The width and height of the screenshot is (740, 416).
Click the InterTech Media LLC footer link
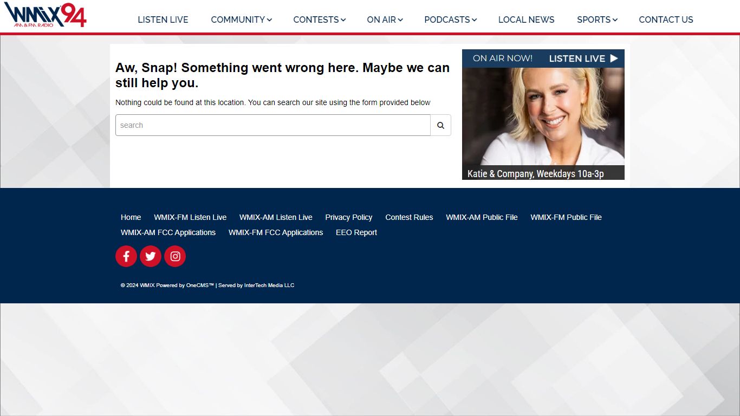269,285
